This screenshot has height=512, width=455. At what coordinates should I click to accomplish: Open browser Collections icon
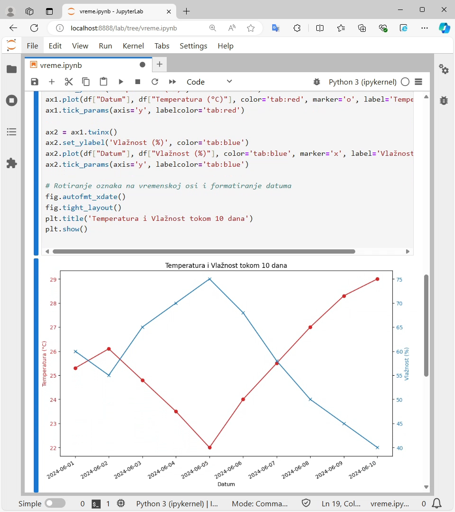[x=361, y=28]
